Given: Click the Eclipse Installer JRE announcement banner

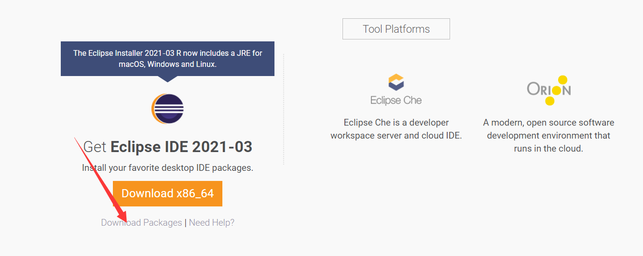Looking at the screenshot, I should coord(167,58).
